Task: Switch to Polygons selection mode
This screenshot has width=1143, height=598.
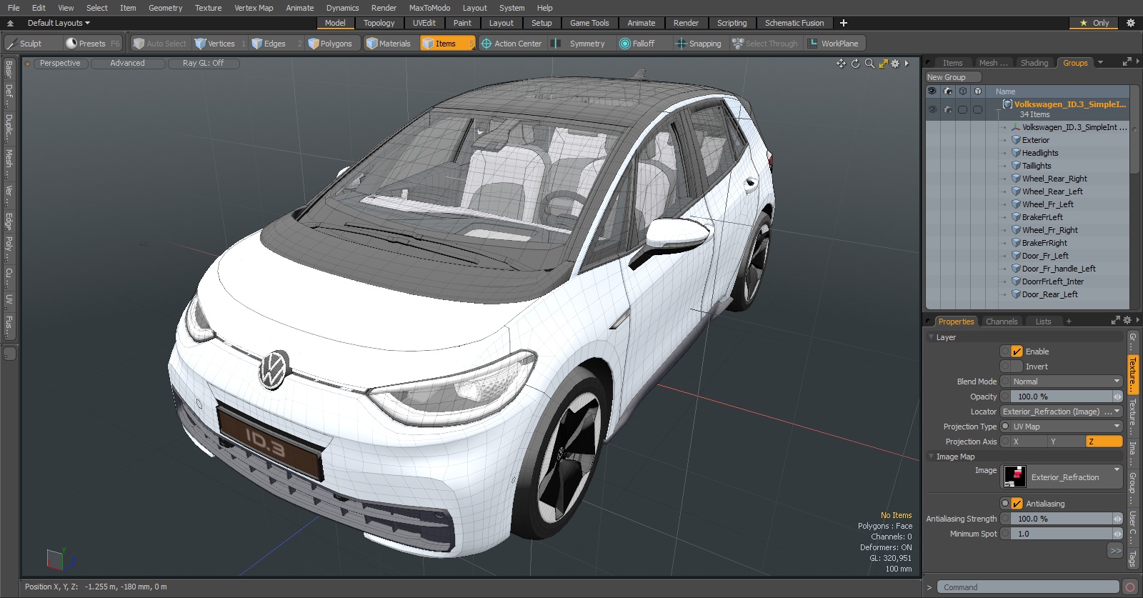Action: point(331,44)
